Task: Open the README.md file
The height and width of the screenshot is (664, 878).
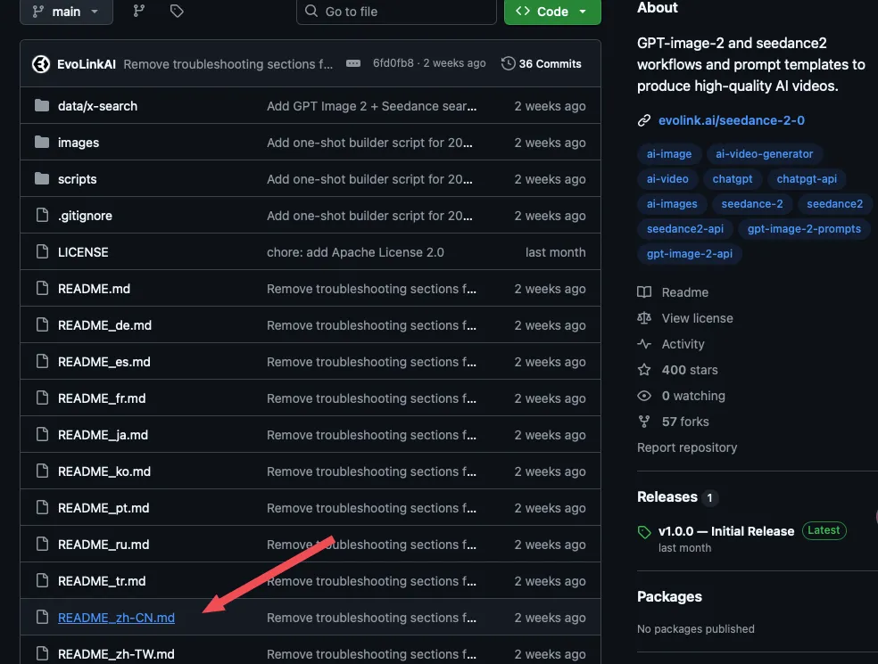Action: pyautogui.click(x=94, y=289)
